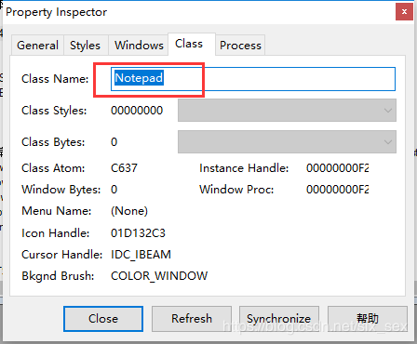The width and height of the screenshot is (417, 344).
Task: Click the Refresh button
Action: point(192,319)
